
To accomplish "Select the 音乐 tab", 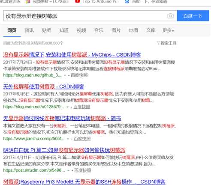I will pos(99,30).
